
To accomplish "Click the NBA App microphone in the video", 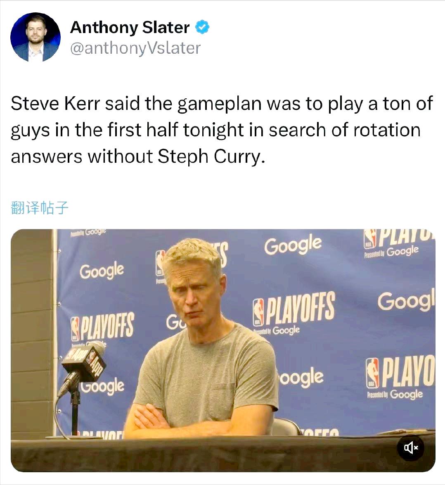I will tap(83, 362).
